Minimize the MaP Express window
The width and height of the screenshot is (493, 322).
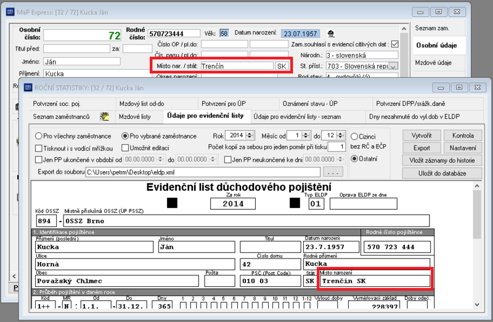[x=420, y=12]
